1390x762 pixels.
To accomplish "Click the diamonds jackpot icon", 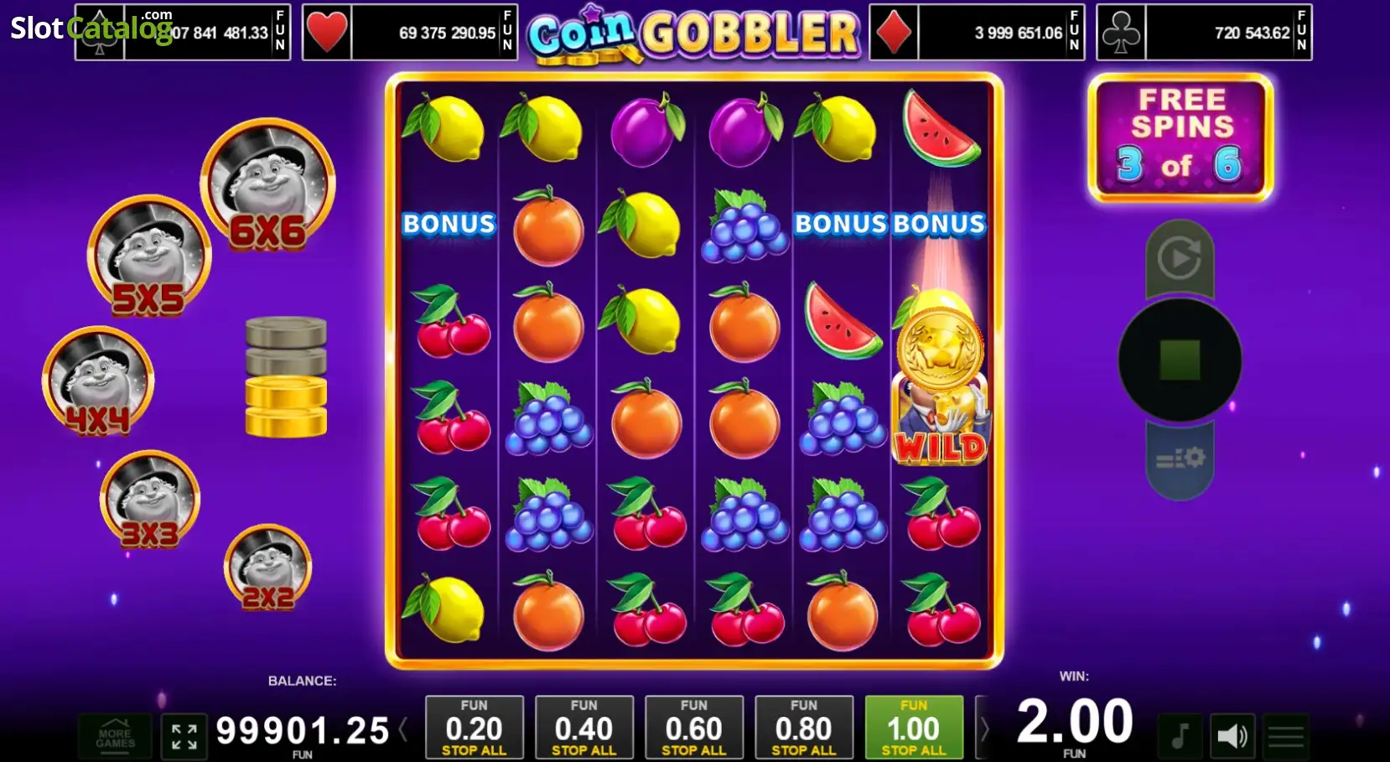I will 894,33.
